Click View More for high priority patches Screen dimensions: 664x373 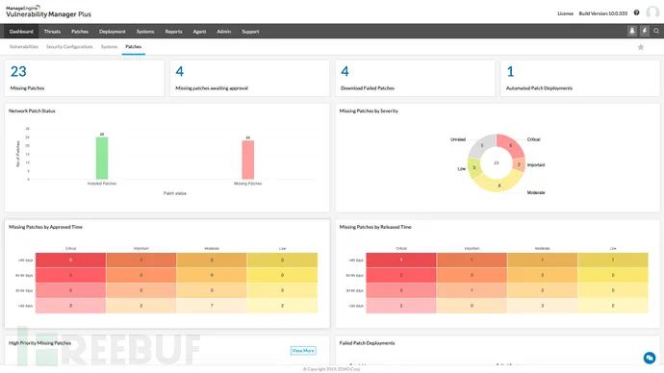point(303,351)
